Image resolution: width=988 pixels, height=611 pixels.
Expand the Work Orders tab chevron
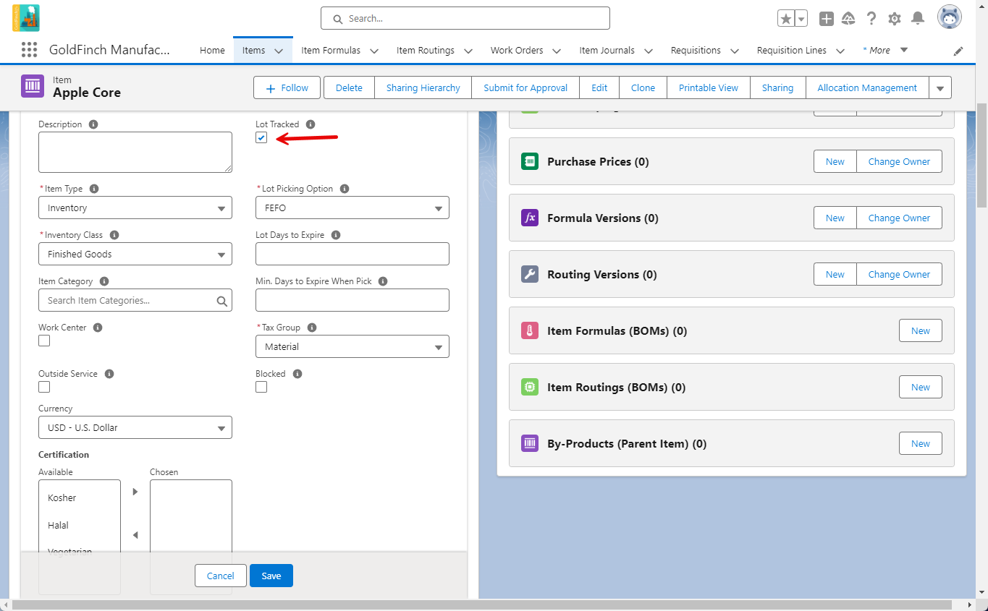[x=557, y=51]
